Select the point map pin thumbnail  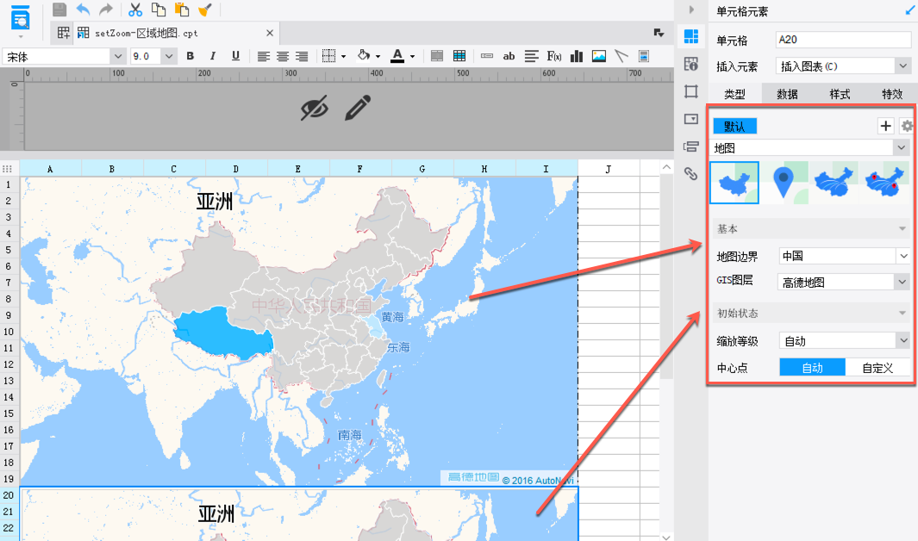[784, 183]
